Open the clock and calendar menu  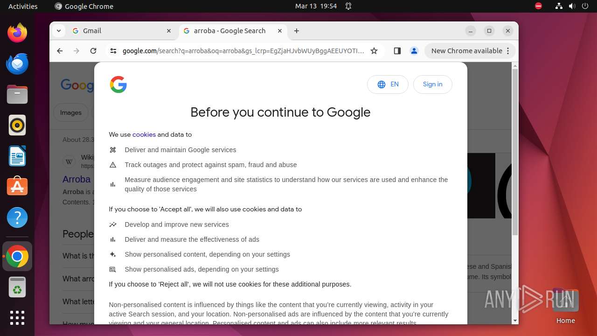[x=316, y=6]
